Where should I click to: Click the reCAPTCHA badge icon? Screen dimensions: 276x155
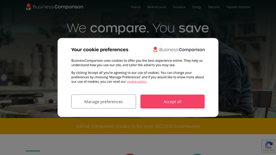tap(269, 145)
